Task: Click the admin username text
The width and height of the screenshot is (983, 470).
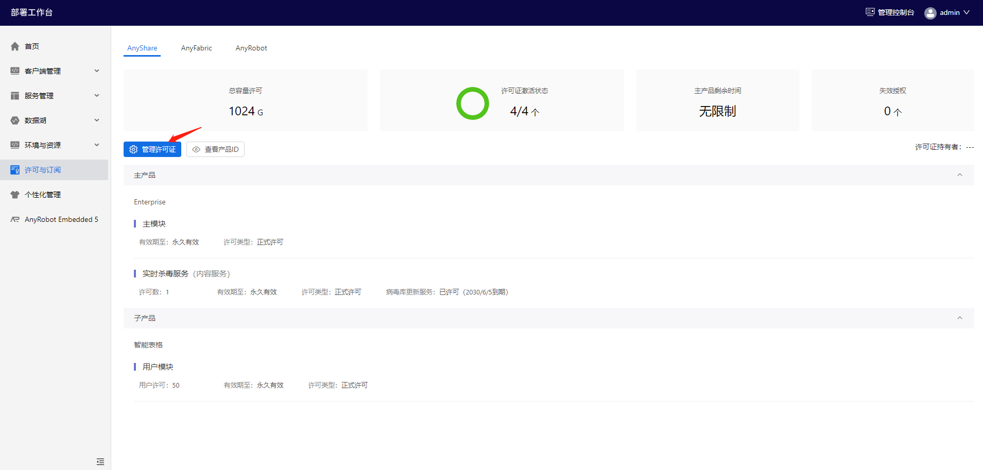Action: coord(950,12)
